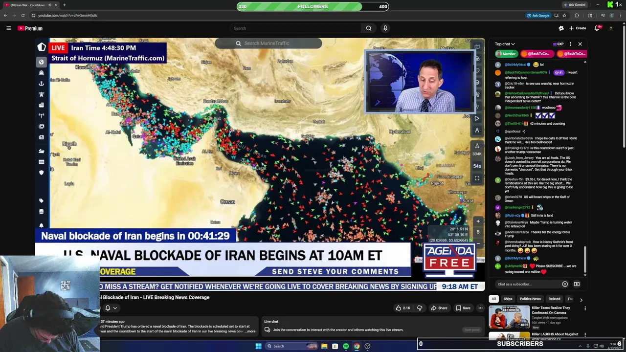Open a new browser tab
Image resolution: width=626 pixels, height=352 pixels.
click(x=65, y=5)
